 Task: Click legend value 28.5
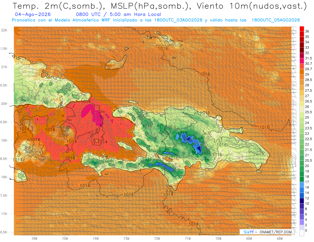point(308,80)
